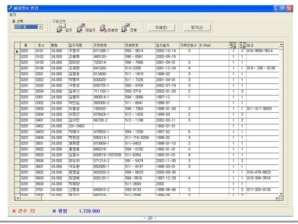Viewport: 298px width, 224px height.
Task: Click the 비고 cell 016-9555-9514
Action: pos(263,51)
